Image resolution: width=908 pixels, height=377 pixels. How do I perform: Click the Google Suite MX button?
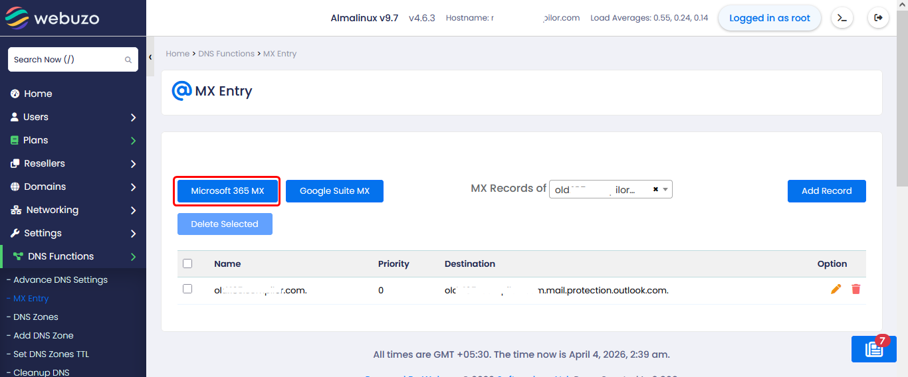334,191
